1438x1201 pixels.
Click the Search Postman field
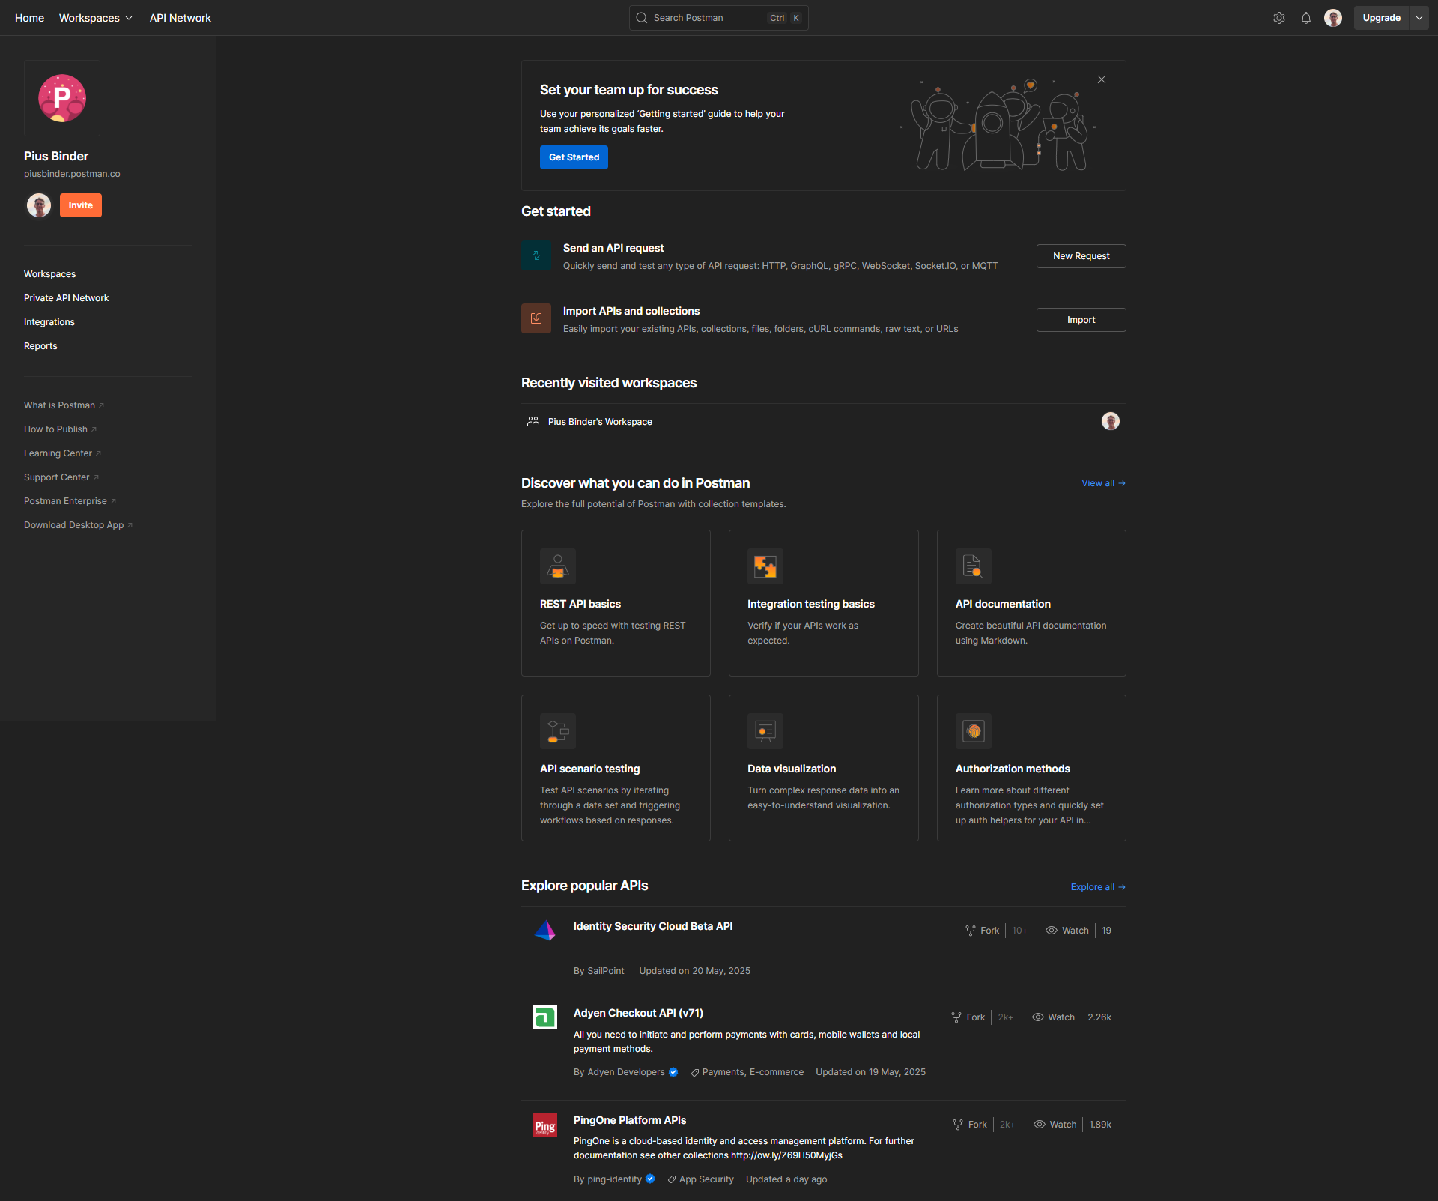tap(718, 18)
